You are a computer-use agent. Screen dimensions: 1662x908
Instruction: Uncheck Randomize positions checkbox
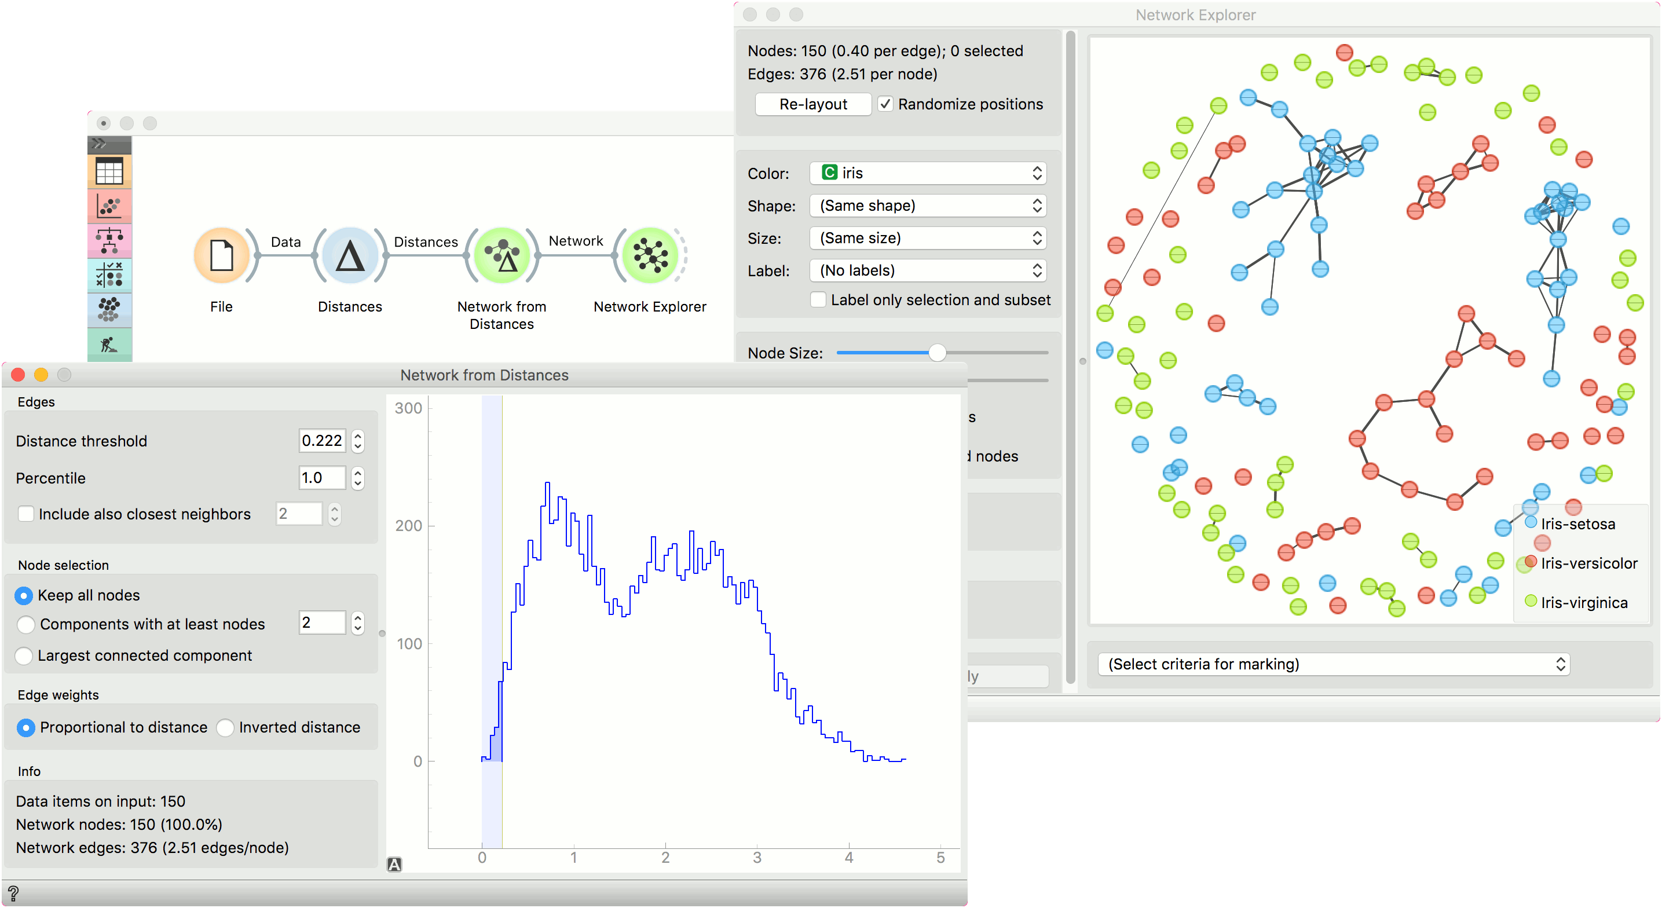pos(886,105)
